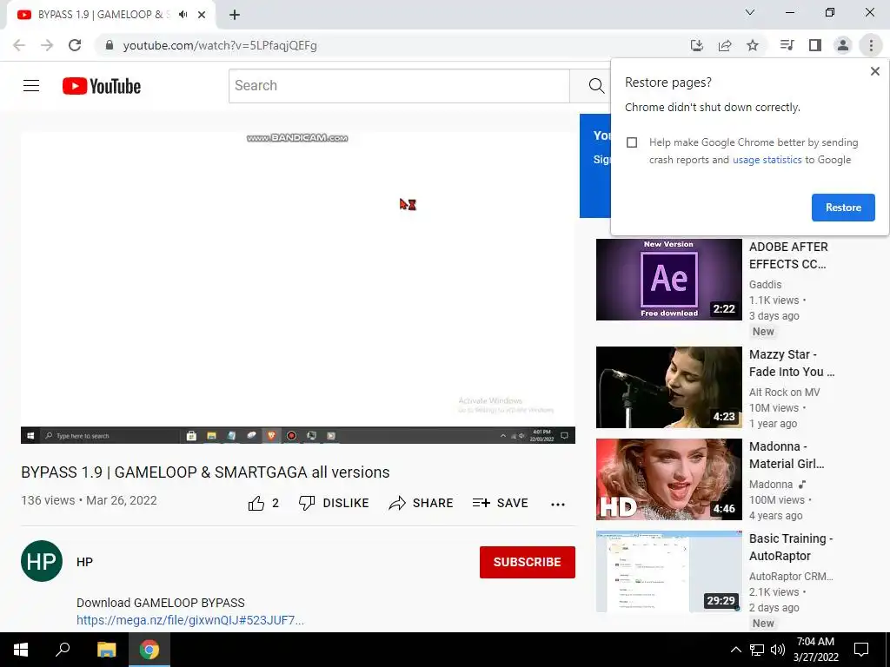Close the BYPASS 1.9 tab
This screenshot has width=890, height=667.
click(x=202, y=15)
